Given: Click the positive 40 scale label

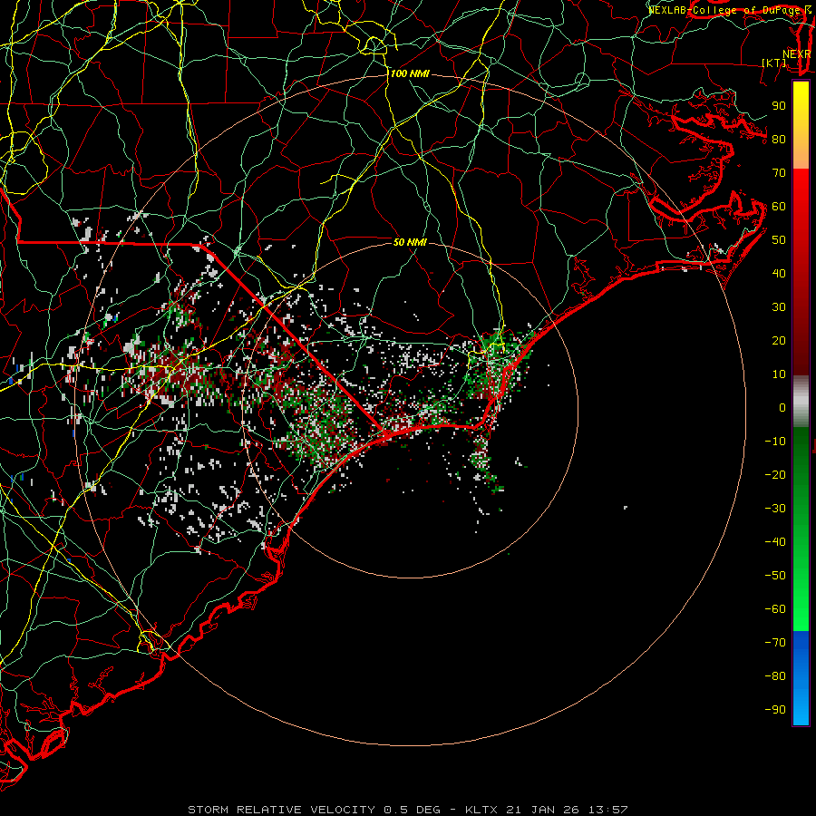Looking at the screenshot, I should [779, 273].
